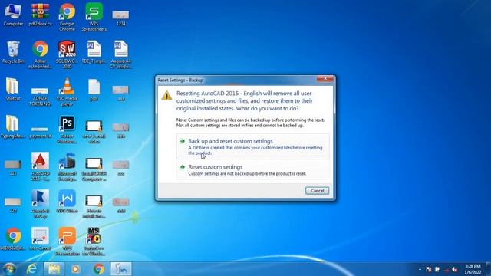This screenshot has width=491, height=276.
Task: Cancel the Reset Settings dialog
Action: point(317,191)
